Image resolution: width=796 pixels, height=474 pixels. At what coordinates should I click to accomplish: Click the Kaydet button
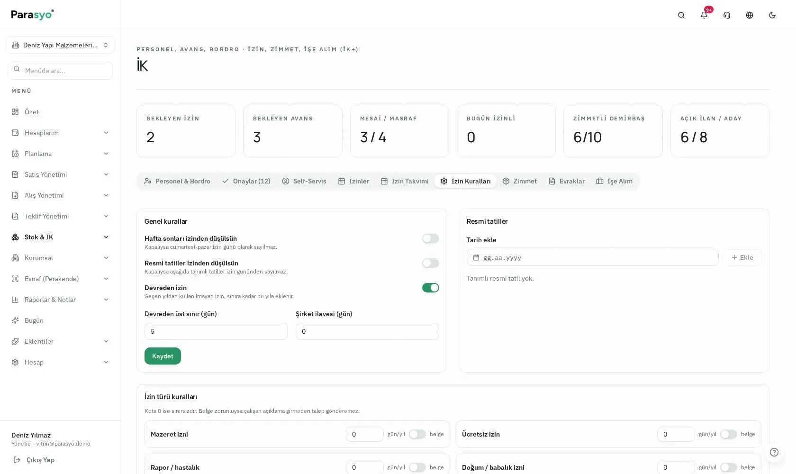[163, 356]
